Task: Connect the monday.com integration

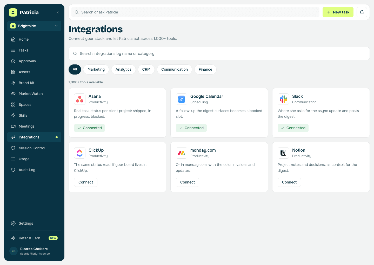Action: (188, 182)
